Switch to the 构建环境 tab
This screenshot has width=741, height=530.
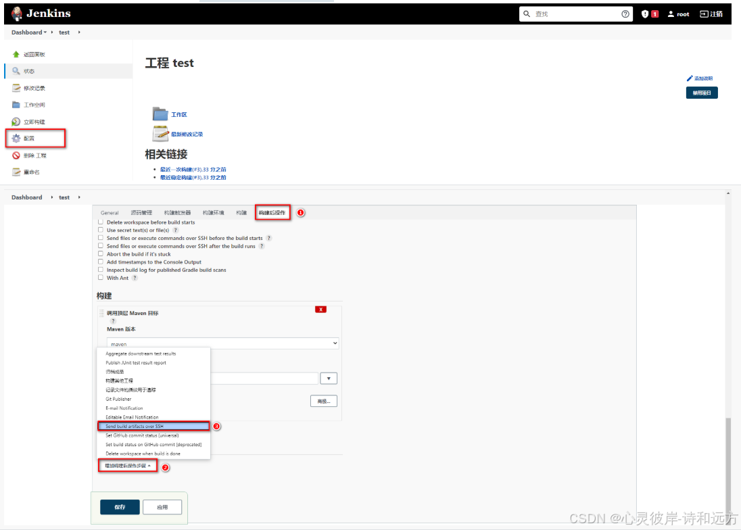click(213, 213)
